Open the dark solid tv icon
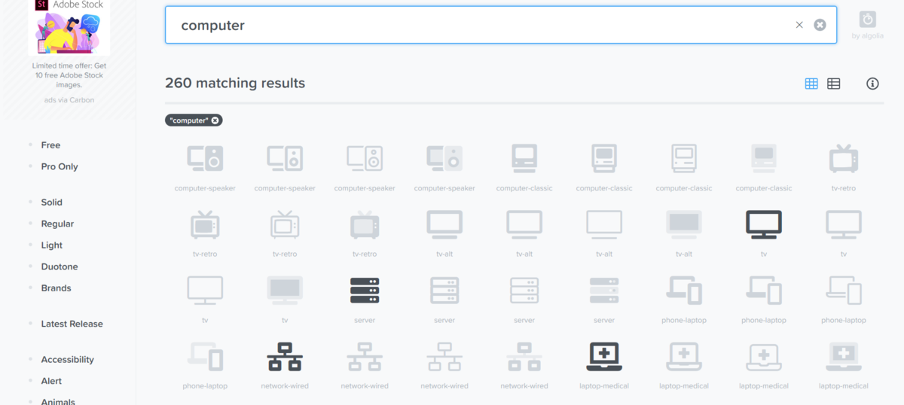Viewport: 904px width, 405px height. (764, 224)
